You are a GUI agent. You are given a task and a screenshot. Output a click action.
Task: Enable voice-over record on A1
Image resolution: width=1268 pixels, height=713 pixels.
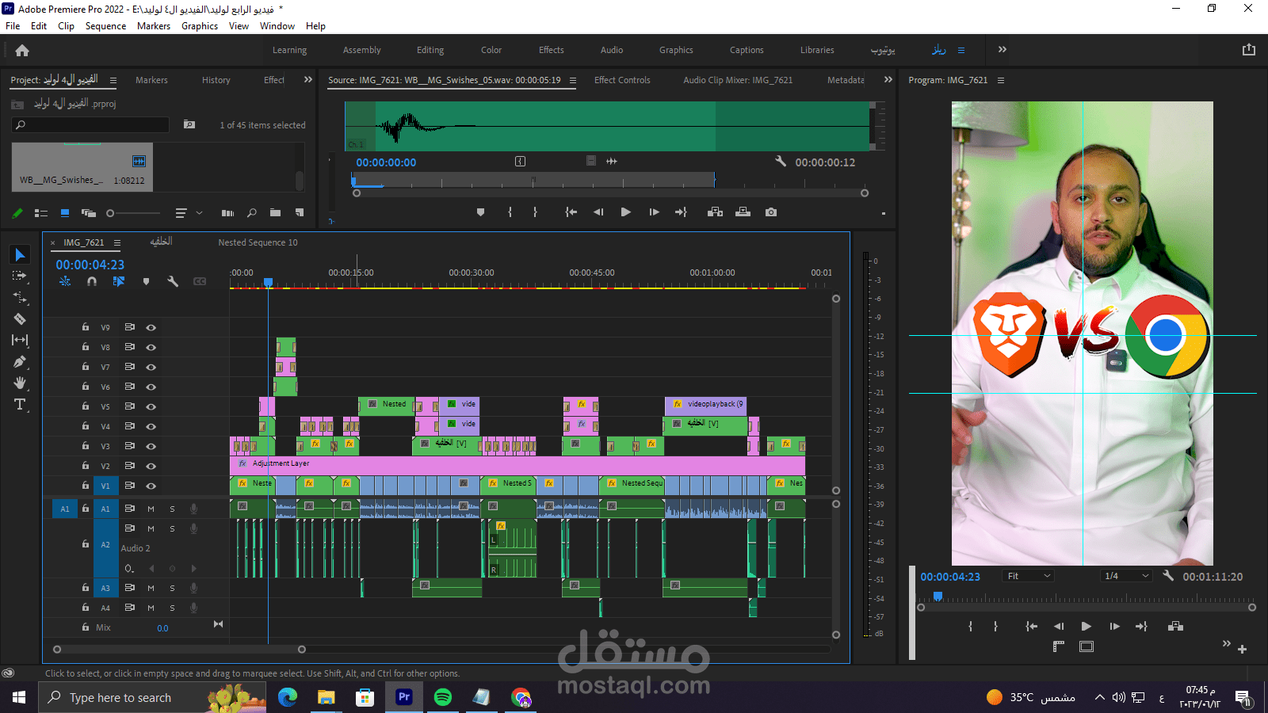(193, 509)
